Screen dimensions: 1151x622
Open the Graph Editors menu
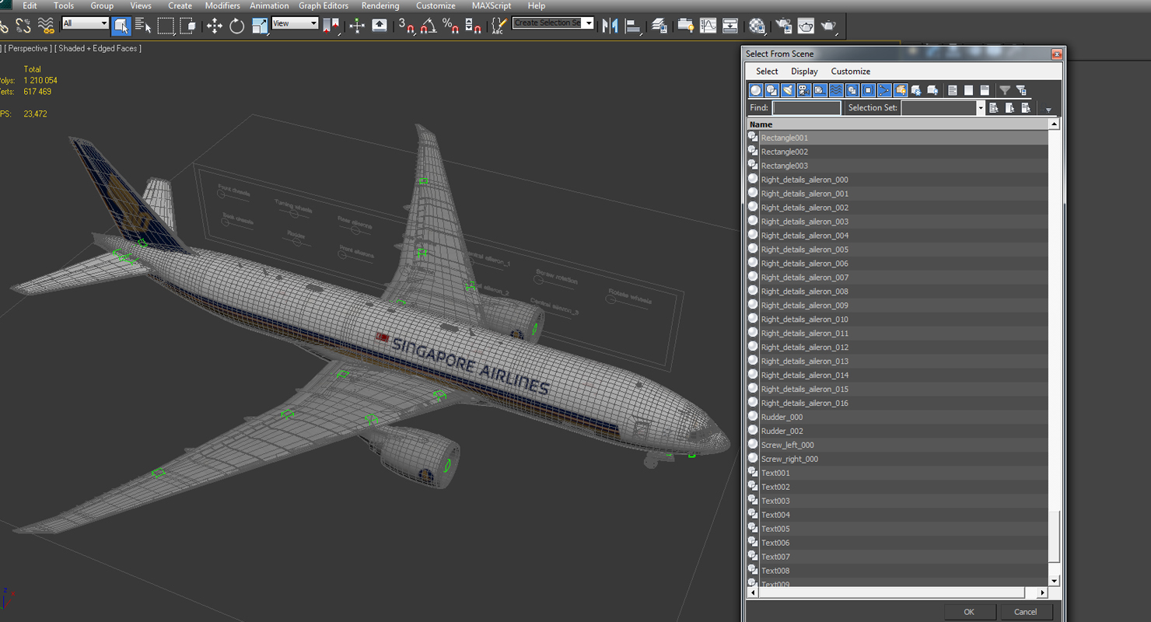(x=324, y=5)
